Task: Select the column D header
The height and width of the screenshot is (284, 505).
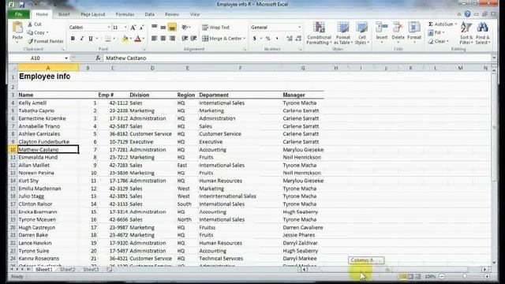Action: (152, 68)
